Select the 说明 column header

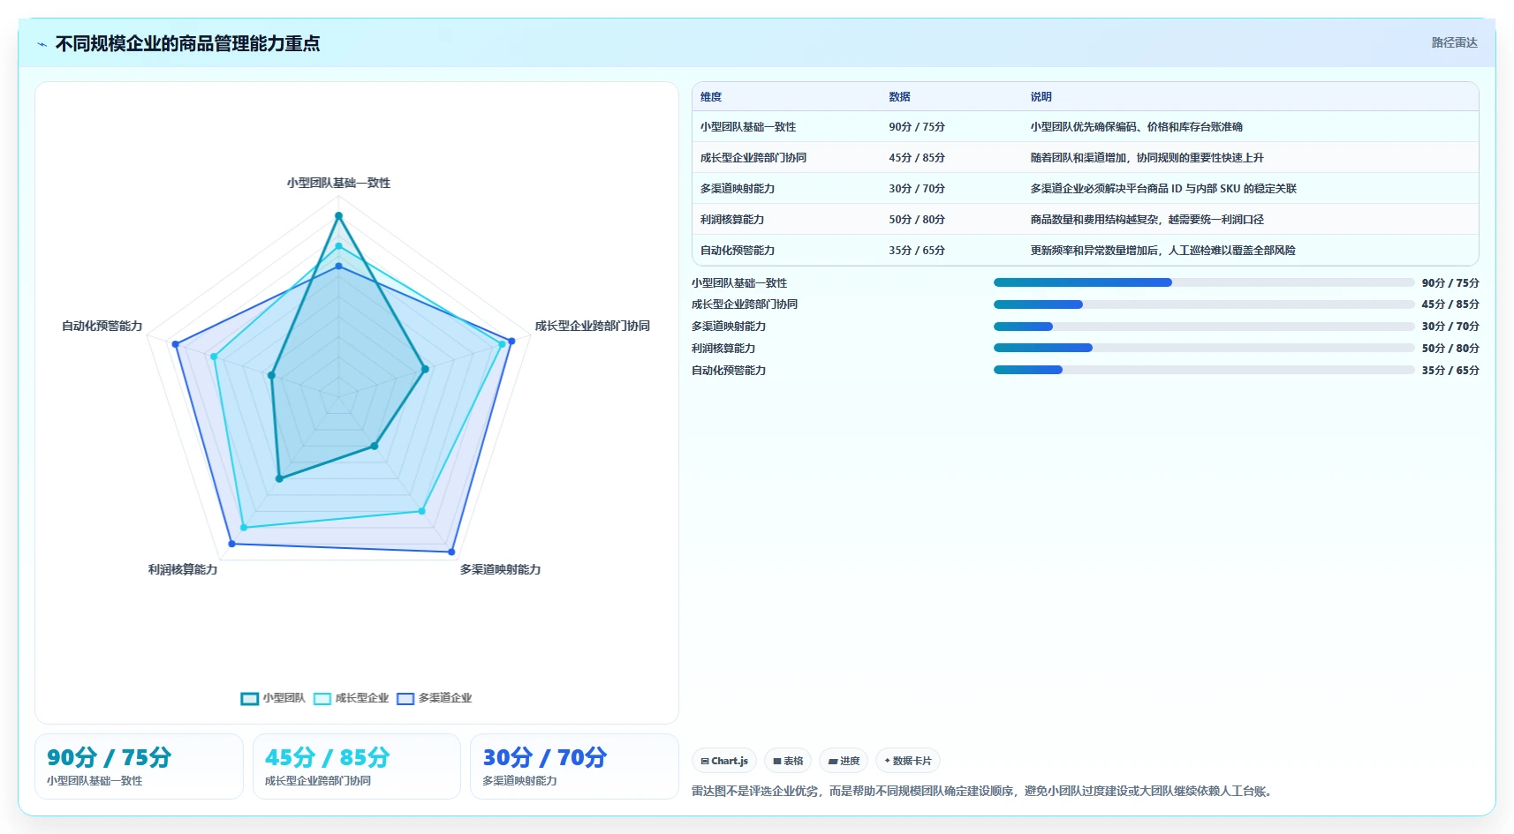click(x=1041, y=97)
